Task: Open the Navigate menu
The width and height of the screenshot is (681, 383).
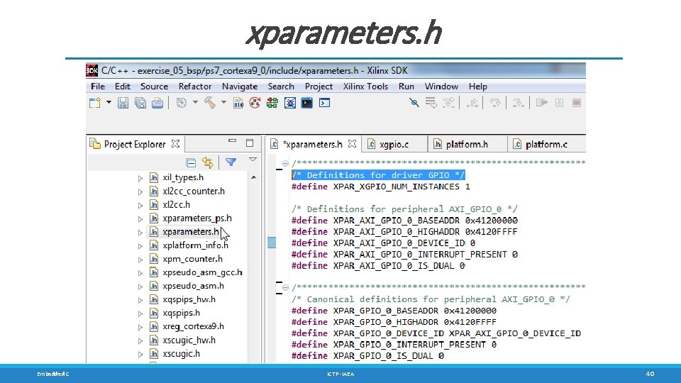Action: coord(240,87)
